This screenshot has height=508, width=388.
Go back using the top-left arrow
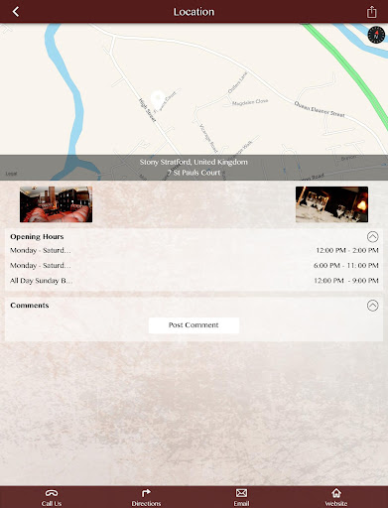click(16, 12)
